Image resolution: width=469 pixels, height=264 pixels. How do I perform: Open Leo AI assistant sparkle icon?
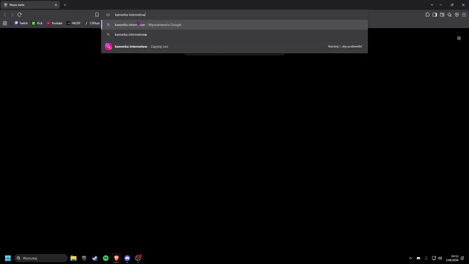[449, 15]
